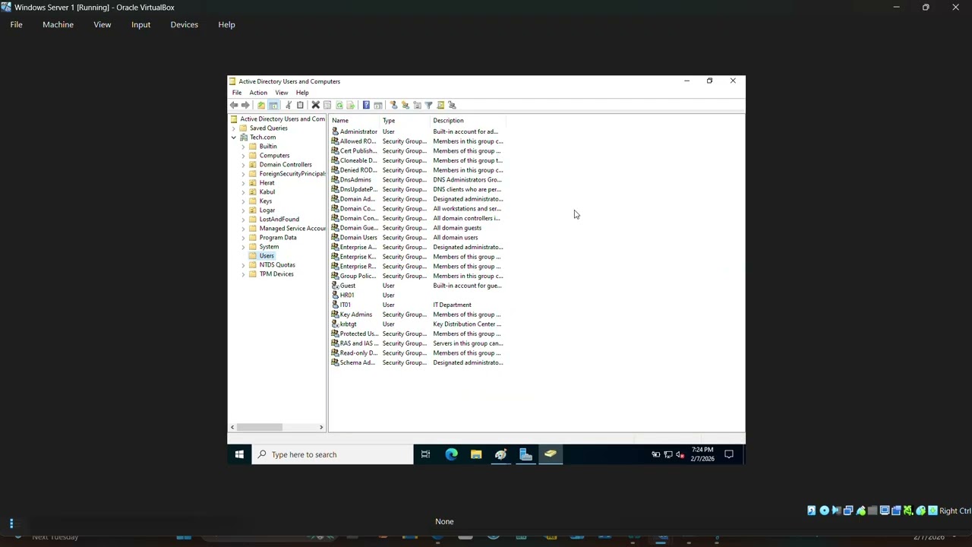
Task: Sort list by the Name column header
Action: pos(355,121)
